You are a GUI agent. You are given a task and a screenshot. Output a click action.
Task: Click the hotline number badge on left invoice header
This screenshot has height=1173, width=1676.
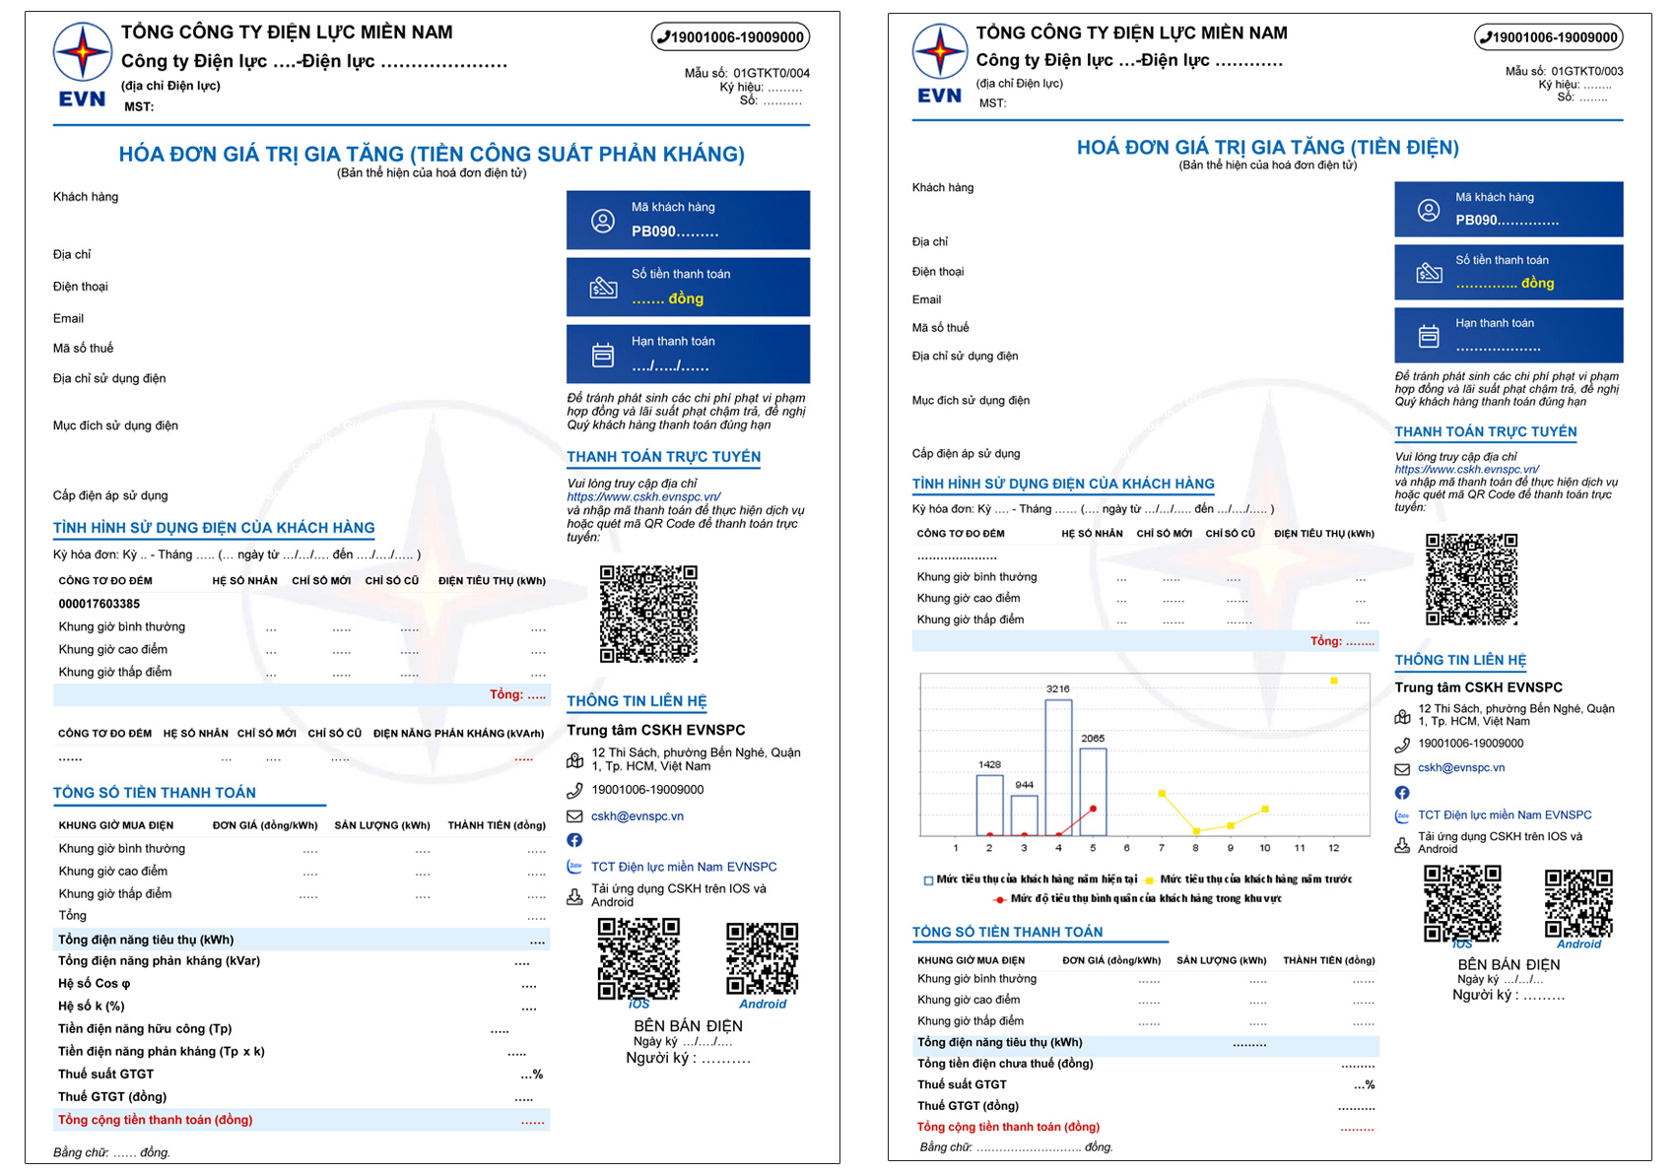coord(731,37)
